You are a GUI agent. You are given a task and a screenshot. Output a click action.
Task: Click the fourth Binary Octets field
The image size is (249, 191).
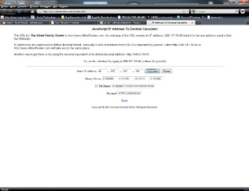pos(157,79)
